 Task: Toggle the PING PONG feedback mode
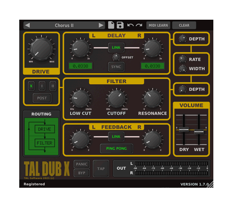[117, 148]
